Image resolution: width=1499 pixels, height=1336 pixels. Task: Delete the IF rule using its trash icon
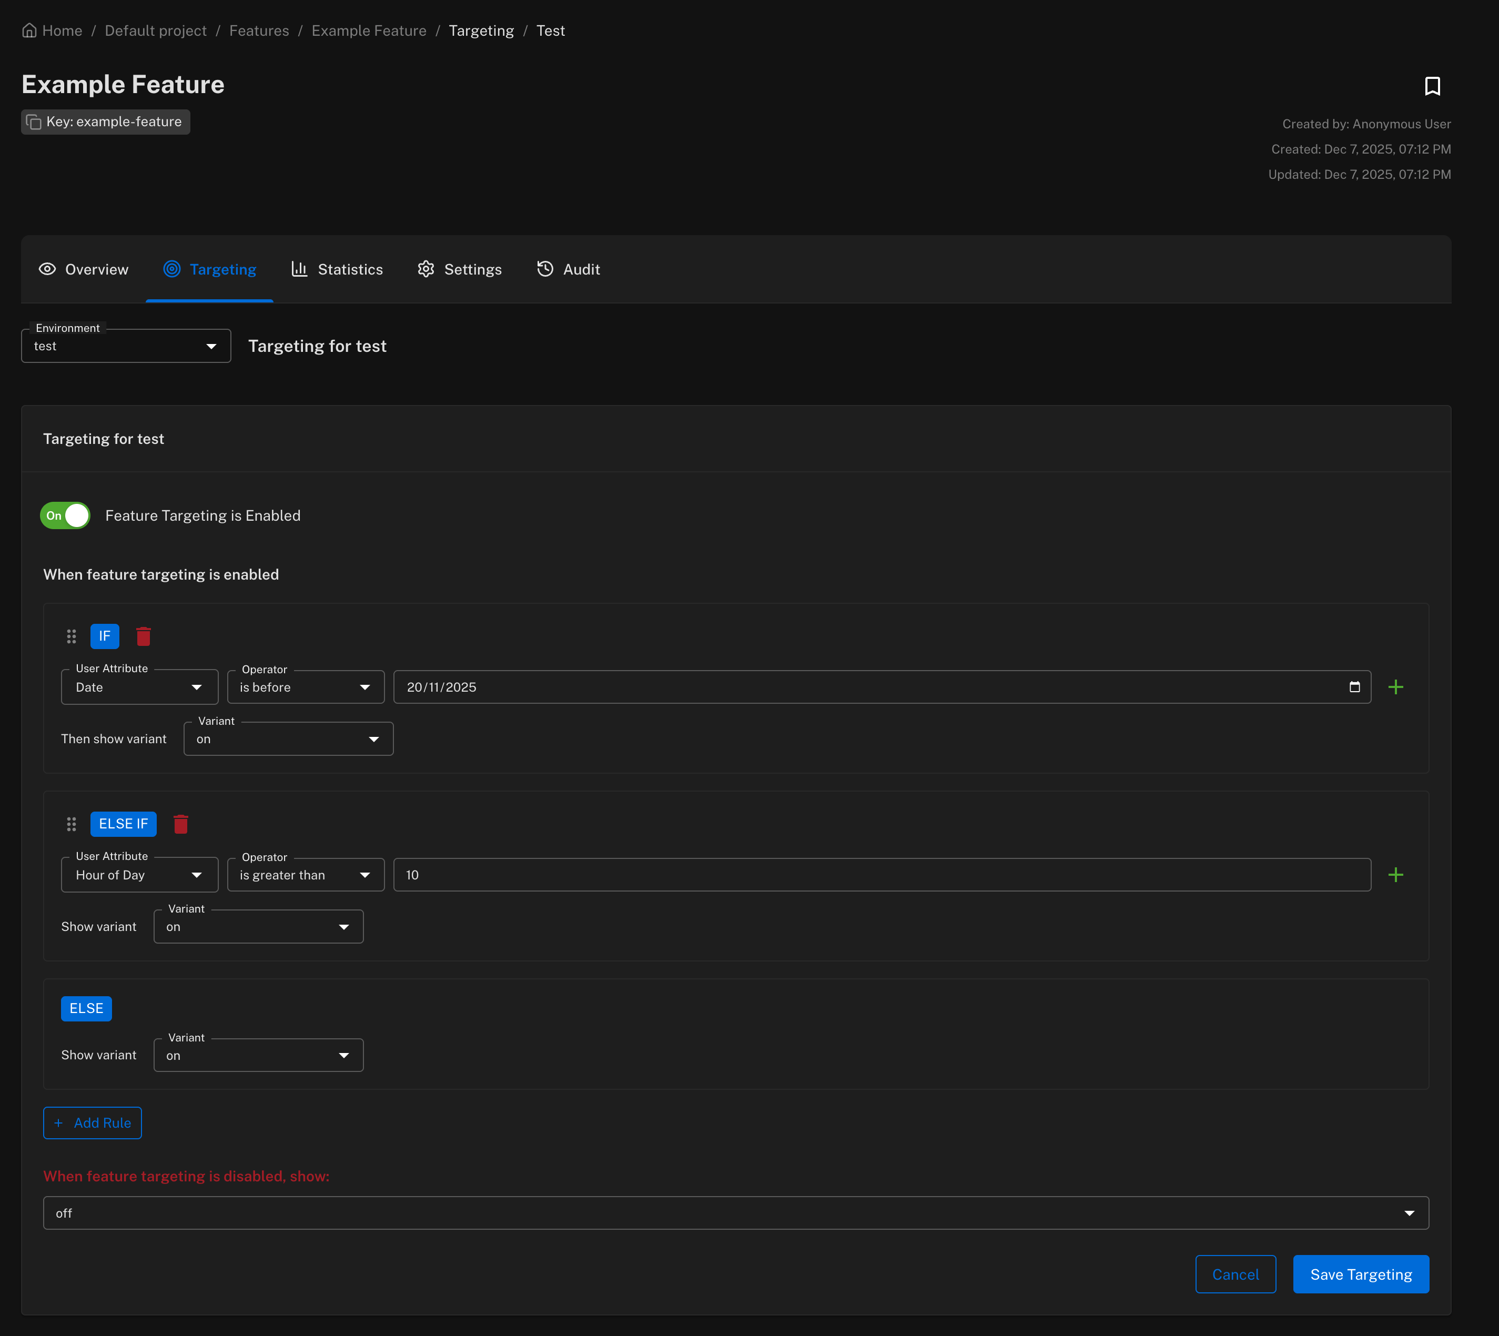(143, 636)
